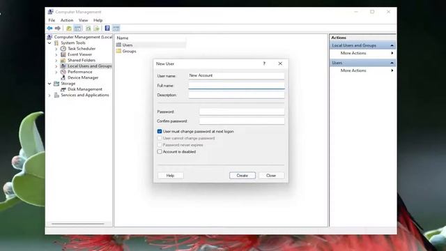The width and height of the screenshot is (446, 251).
Task: Select the Task Scheduler clock icon
Action: pyautogui.click(x=63, y=49)
